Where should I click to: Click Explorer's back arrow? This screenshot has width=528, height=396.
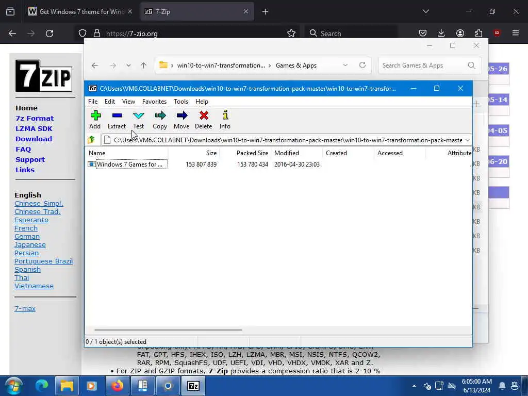coord(95,65)
